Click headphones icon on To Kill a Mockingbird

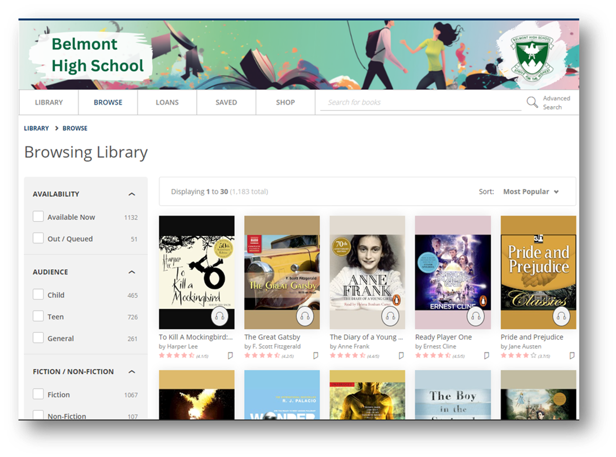click(220, 316)
